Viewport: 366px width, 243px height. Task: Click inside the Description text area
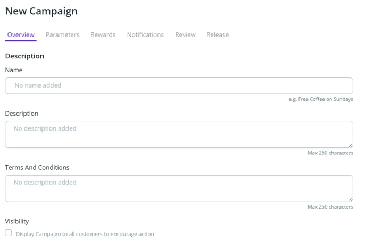(x=179, y=134)
